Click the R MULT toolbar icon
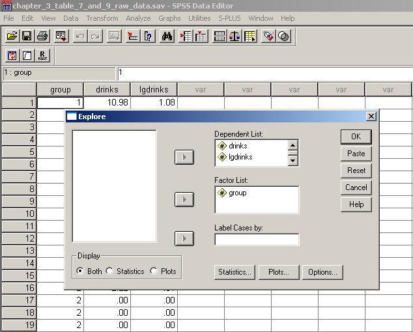 coord(42,55)
